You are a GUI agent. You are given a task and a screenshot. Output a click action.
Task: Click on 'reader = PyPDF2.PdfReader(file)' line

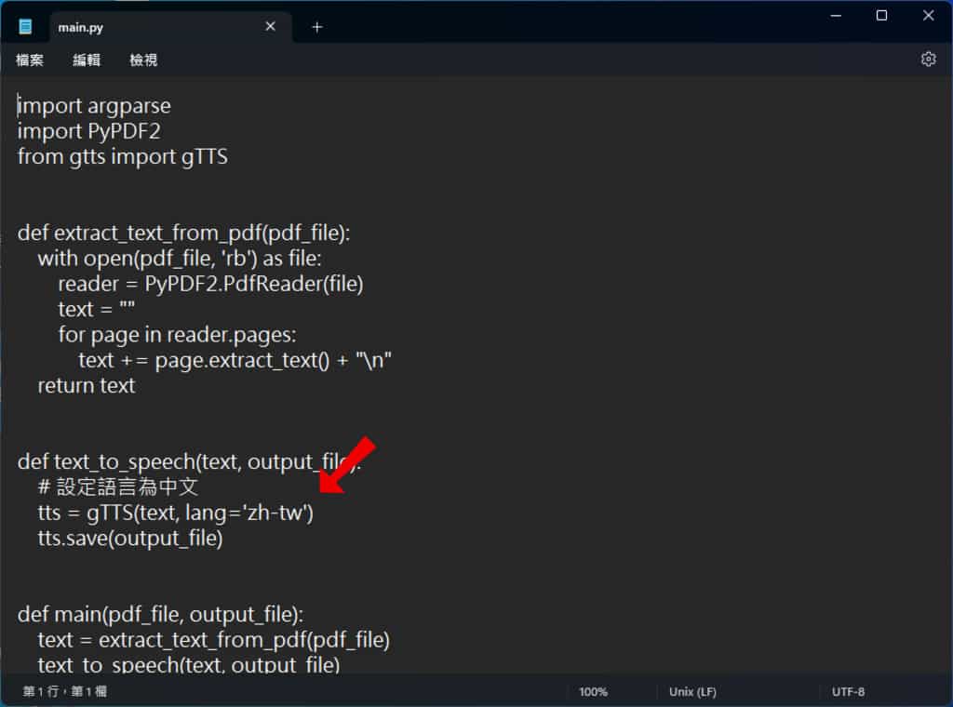(x=211, y=284)
